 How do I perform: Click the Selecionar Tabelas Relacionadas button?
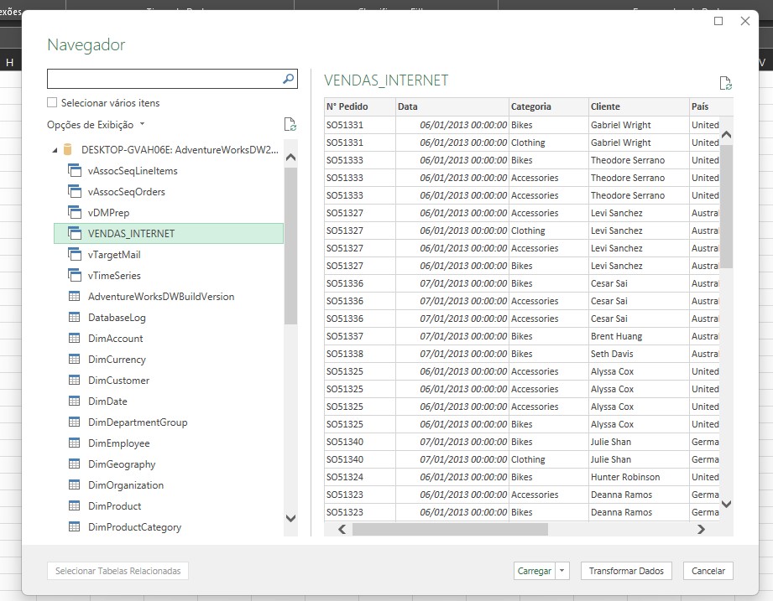(x=117, y=571)
